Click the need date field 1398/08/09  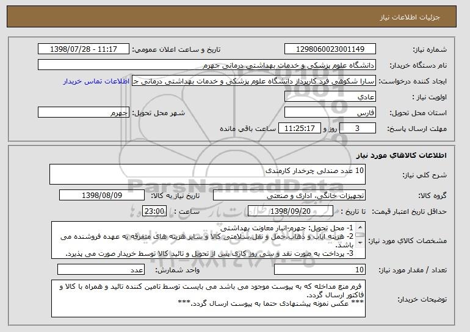point(102,196)
